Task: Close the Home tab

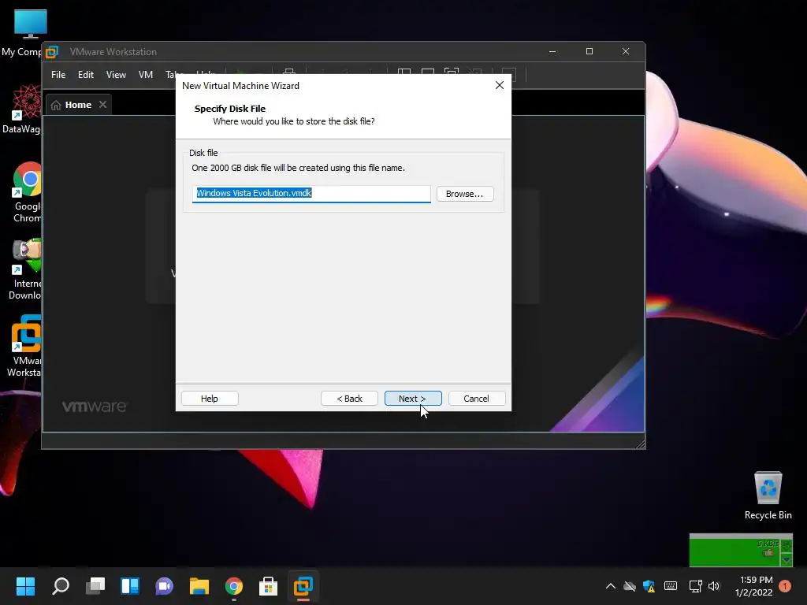Action: 103,105
